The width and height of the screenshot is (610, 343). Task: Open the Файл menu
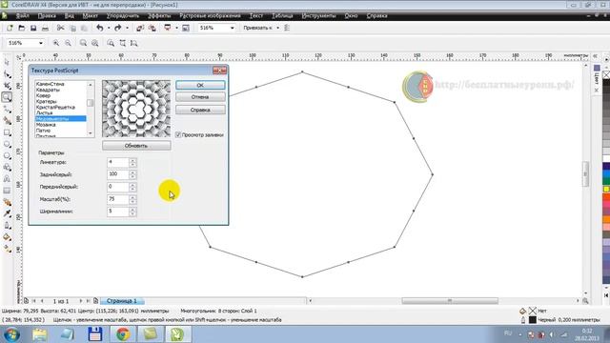point(22,16)
